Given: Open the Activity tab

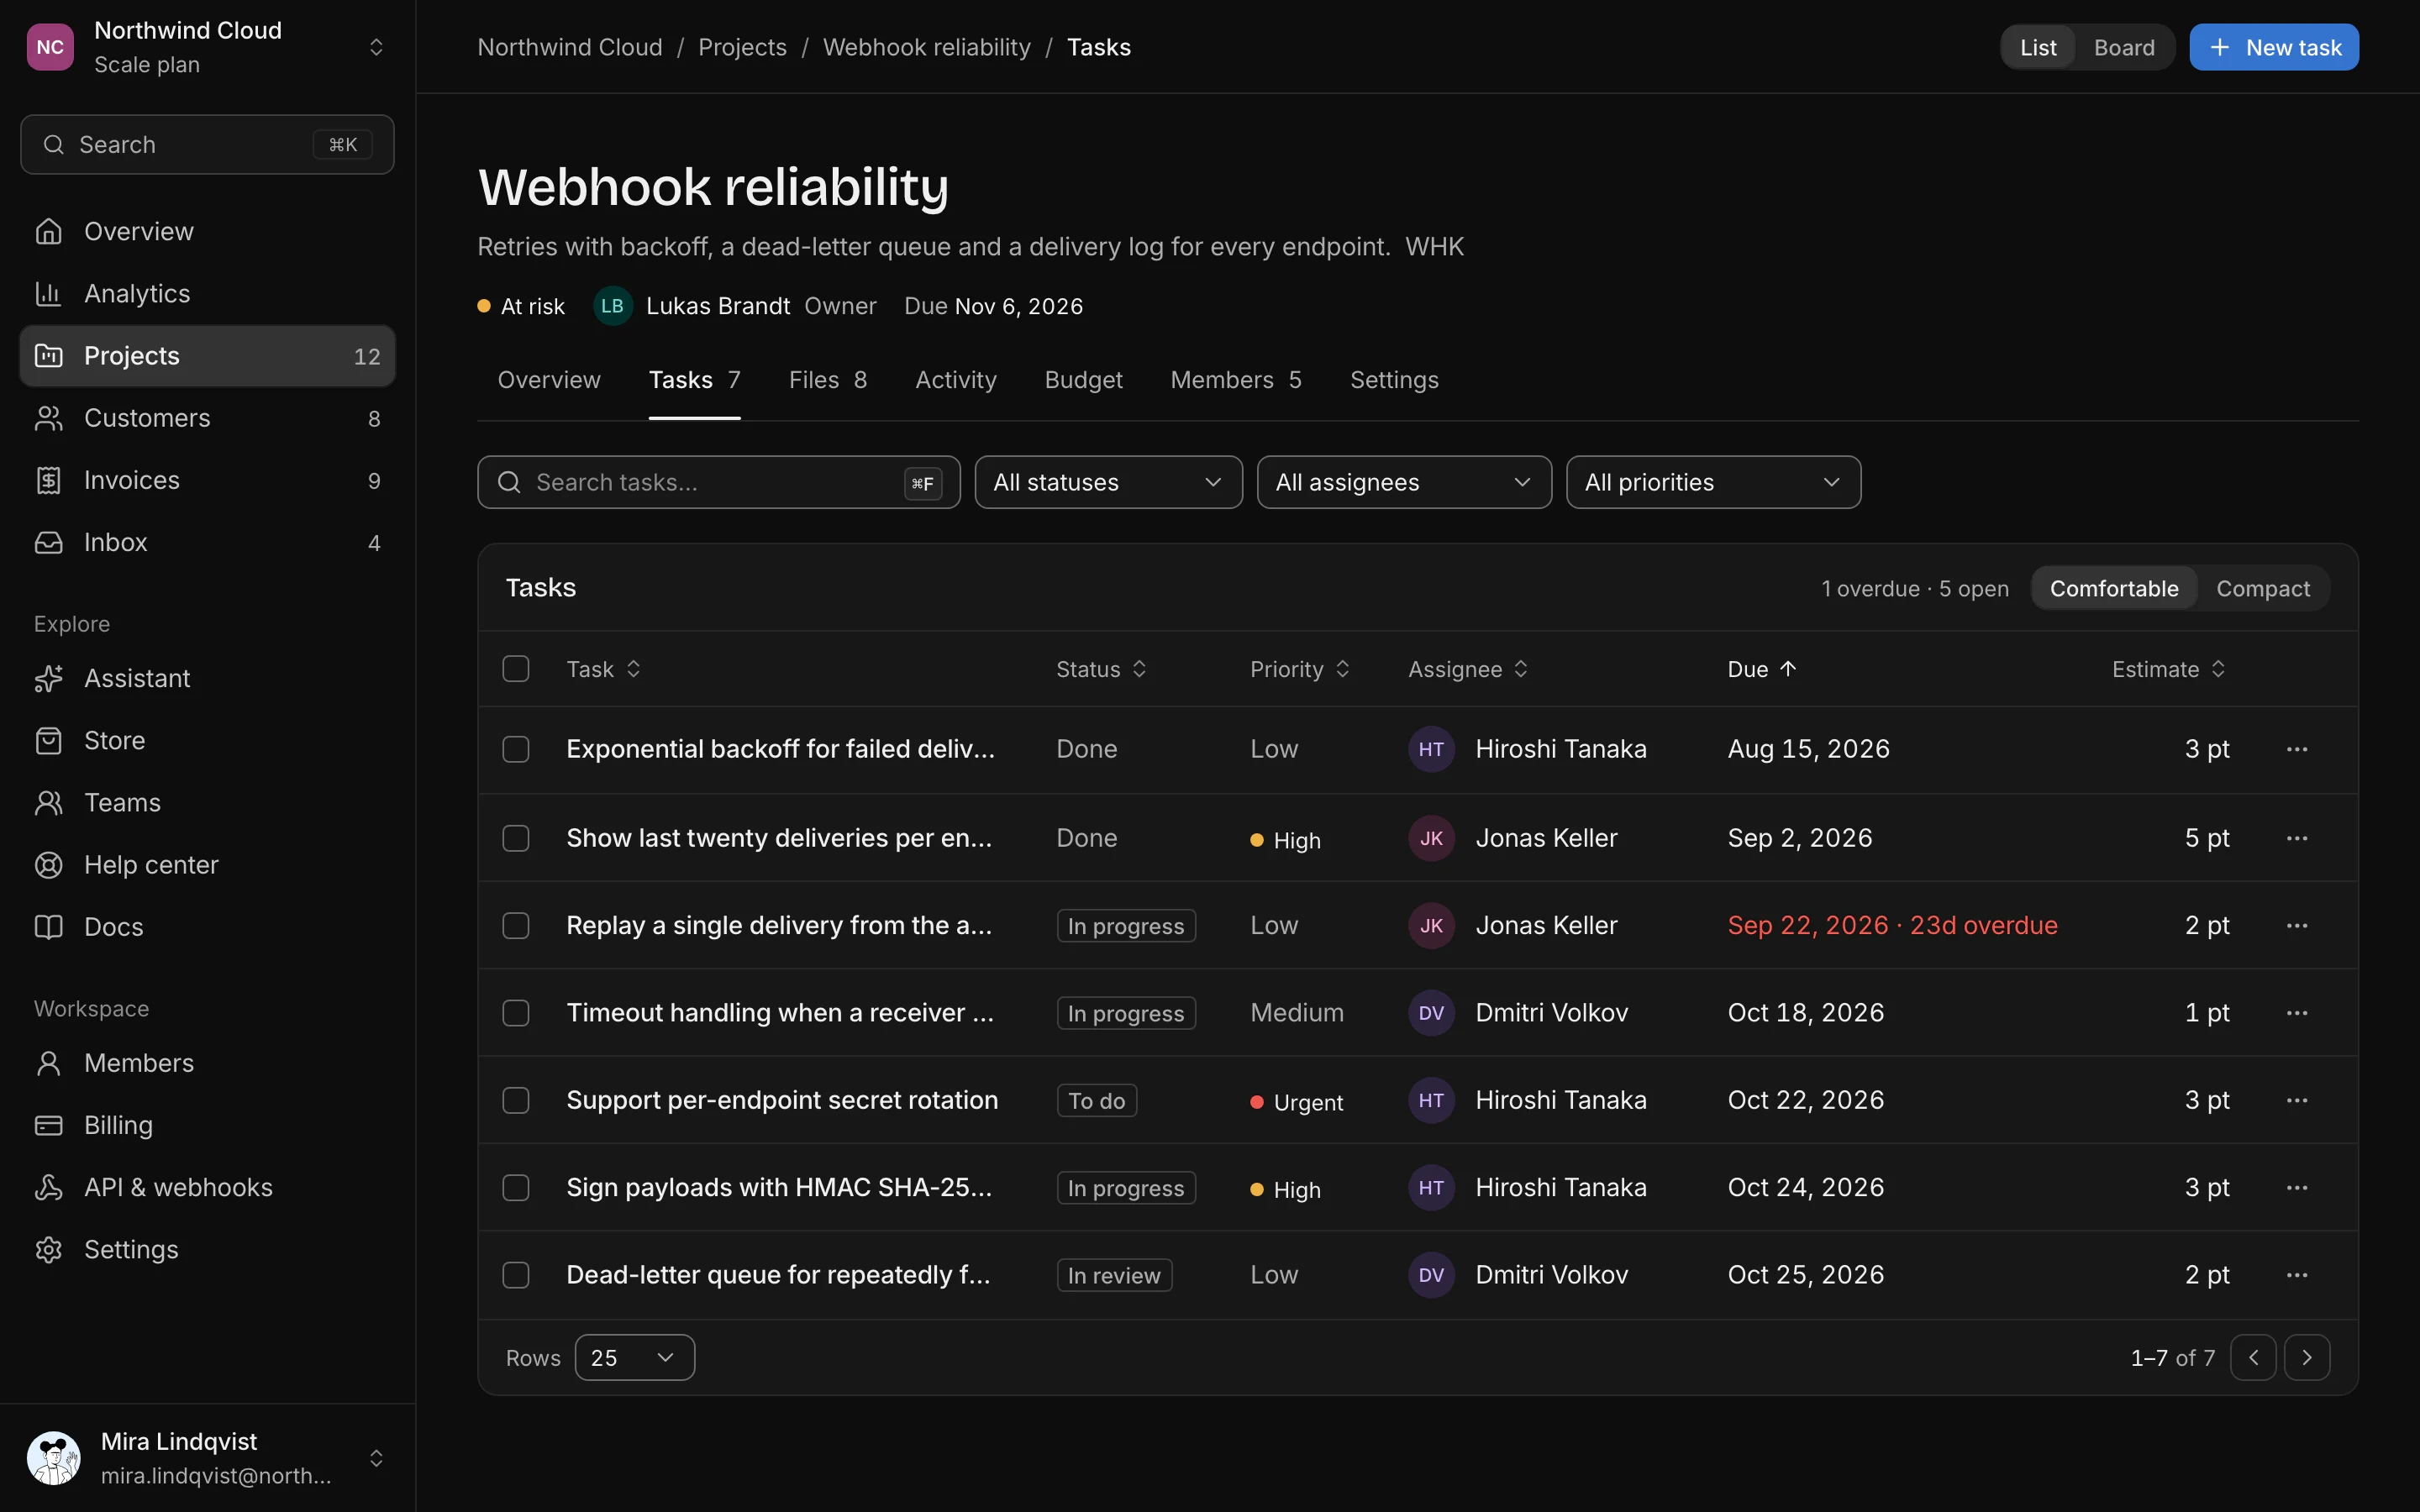Looking at the screenshot, I should 955,380.
